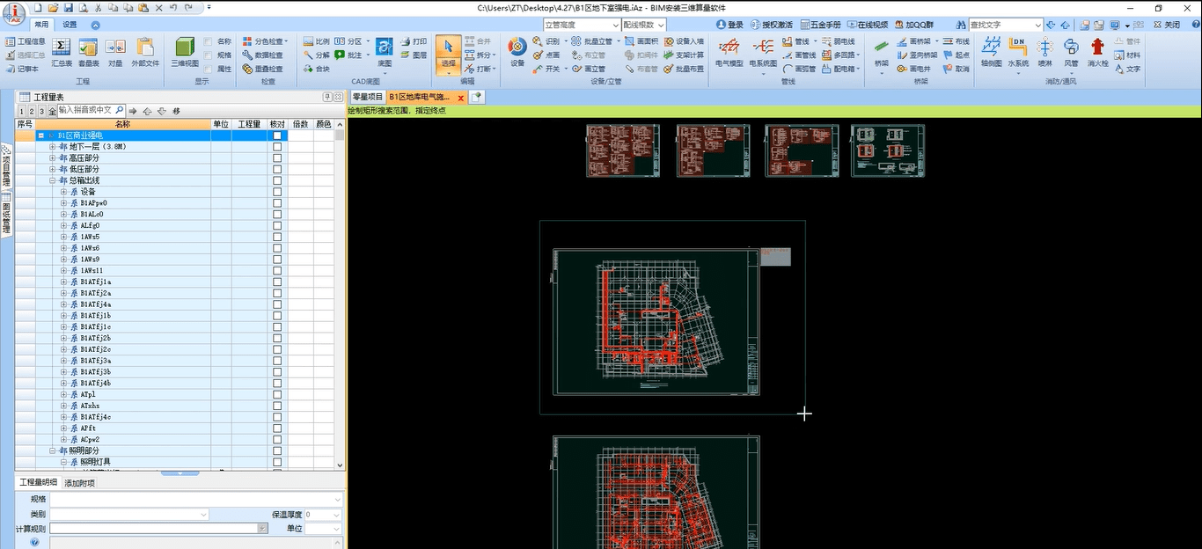
Task: Expand the 地下一层 (3.8M) tree node
Action: click(53, 147)
